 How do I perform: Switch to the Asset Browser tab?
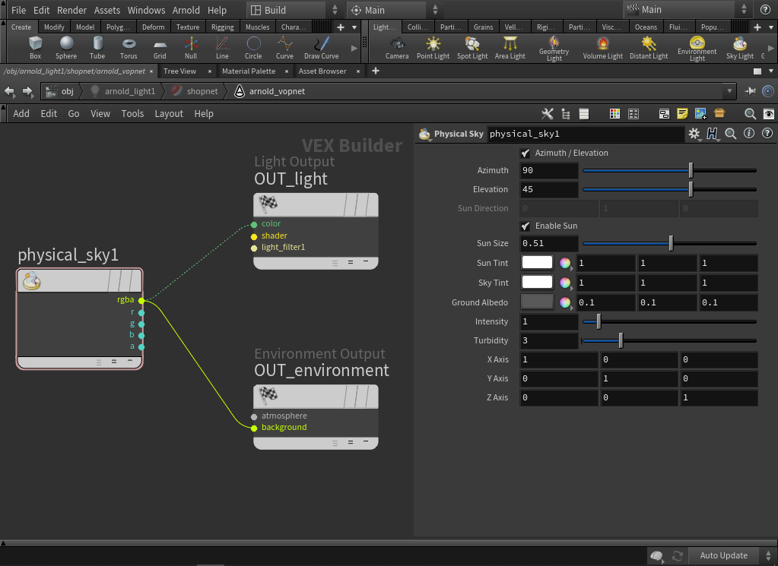point(322,71)
